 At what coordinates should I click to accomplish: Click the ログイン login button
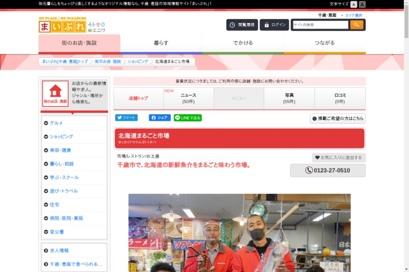(x=274, y=24)
